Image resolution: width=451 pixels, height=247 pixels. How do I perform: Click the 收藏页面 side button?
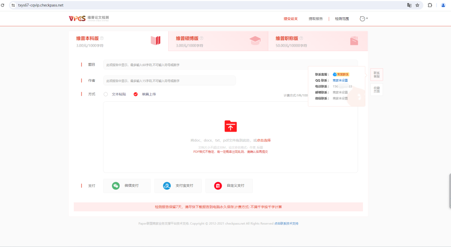point(377,89)
